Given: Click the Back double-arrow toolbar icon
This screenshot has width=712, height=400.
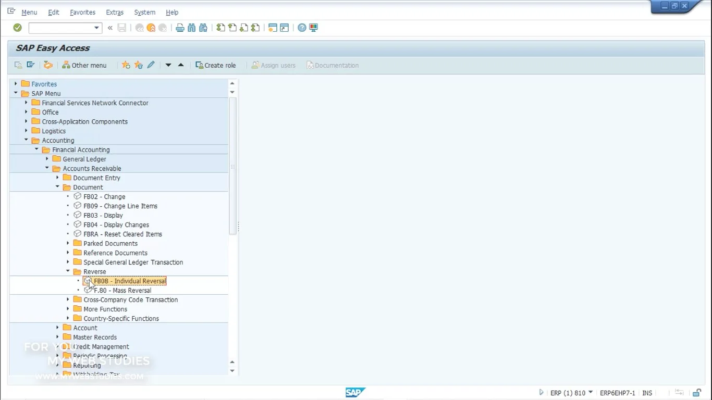Looking at the screenshot, I should pyautogui.click(x=139, y=28).
